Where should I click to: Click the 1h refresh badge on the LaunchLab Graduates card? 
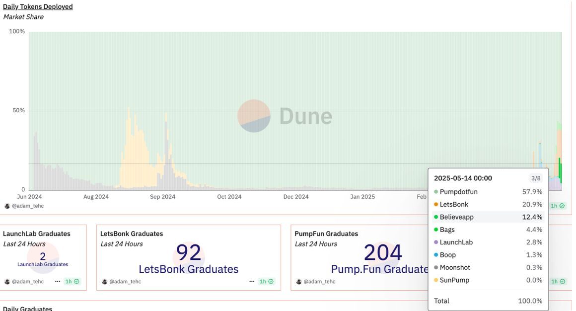(x=72, y=282)
